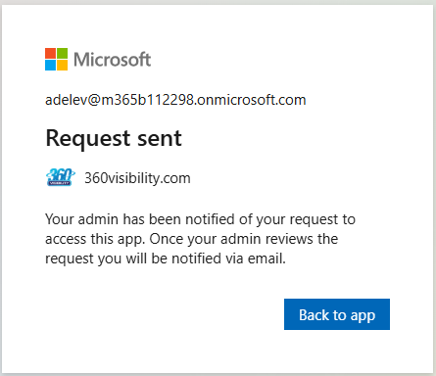Click the word Request in the heading
Viewport: 436px width, 376px height.
click(x=88, y=139)
